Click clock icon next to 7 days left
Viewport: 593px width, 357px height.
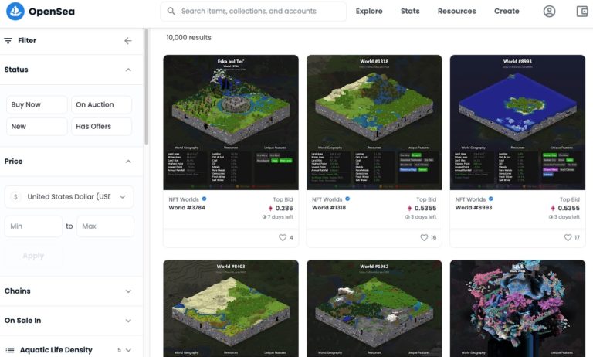[264, 217]
